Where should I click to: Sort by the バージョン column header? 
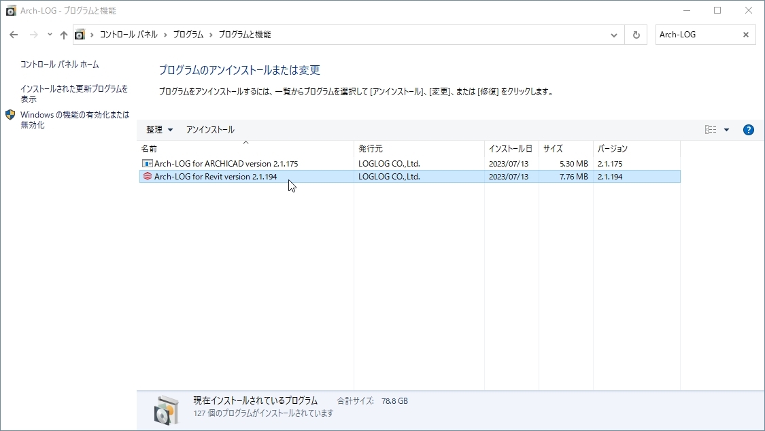pos(636,149)
